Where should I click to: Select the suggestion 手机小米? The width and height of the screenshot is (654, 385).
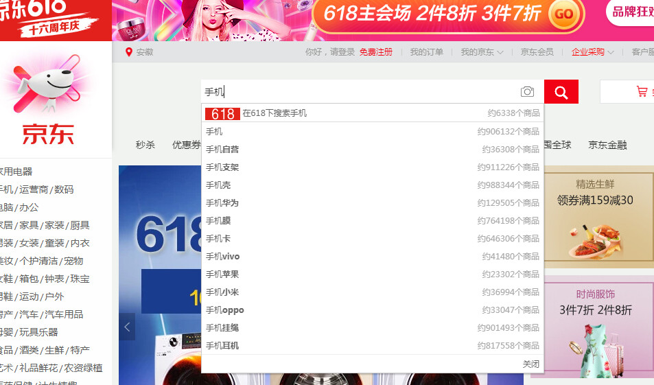(x=373, y=292)
